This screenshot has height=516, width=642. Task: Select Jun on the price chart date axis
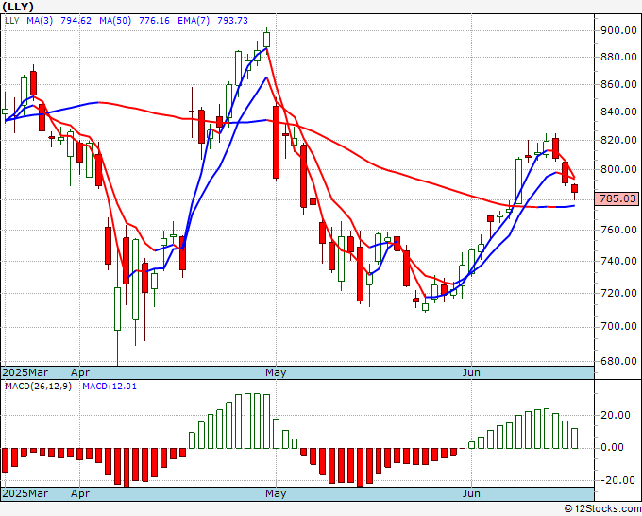pyautogui.click(x=471, y=373)
